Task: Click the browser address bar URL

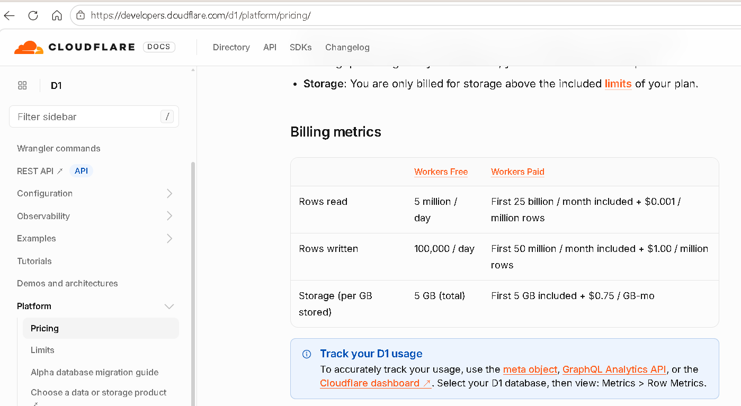Action: (x=201, y=15)
